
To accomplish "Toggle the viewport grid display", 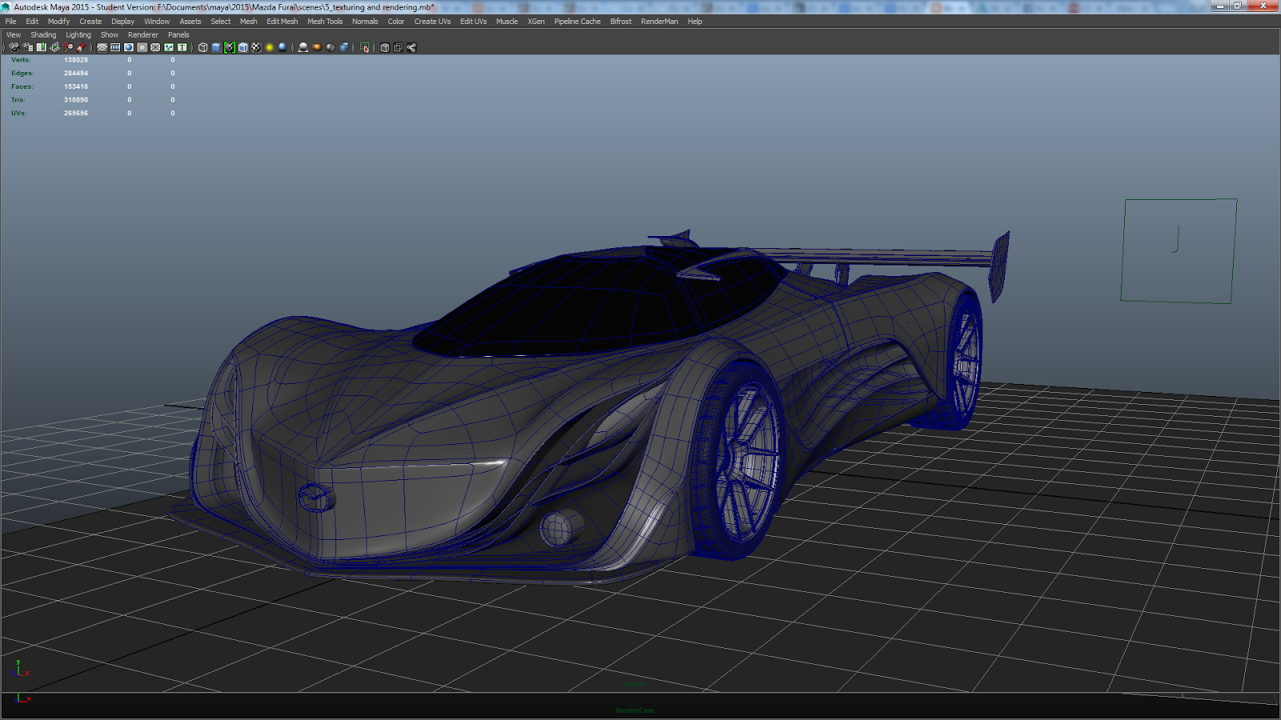I will click(x=102, y=47).
